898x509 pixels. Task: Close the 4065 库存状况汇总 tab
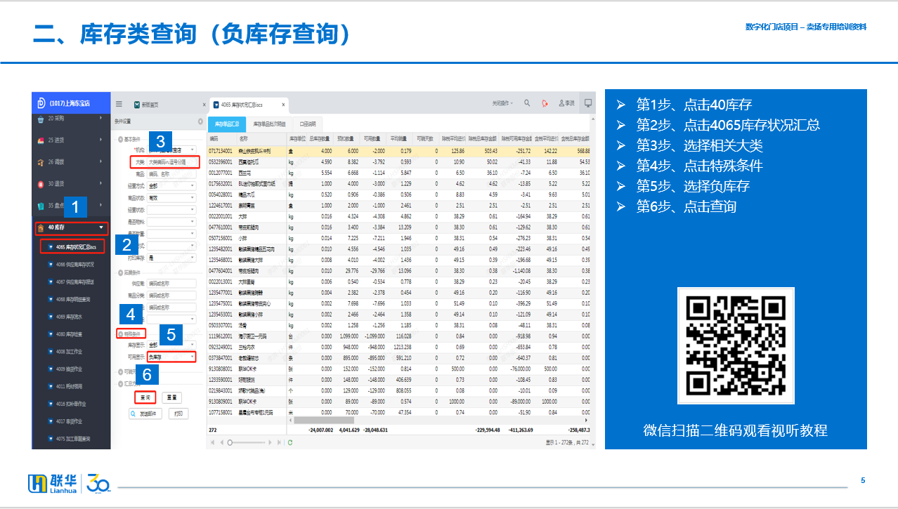[x=282, y=105]
